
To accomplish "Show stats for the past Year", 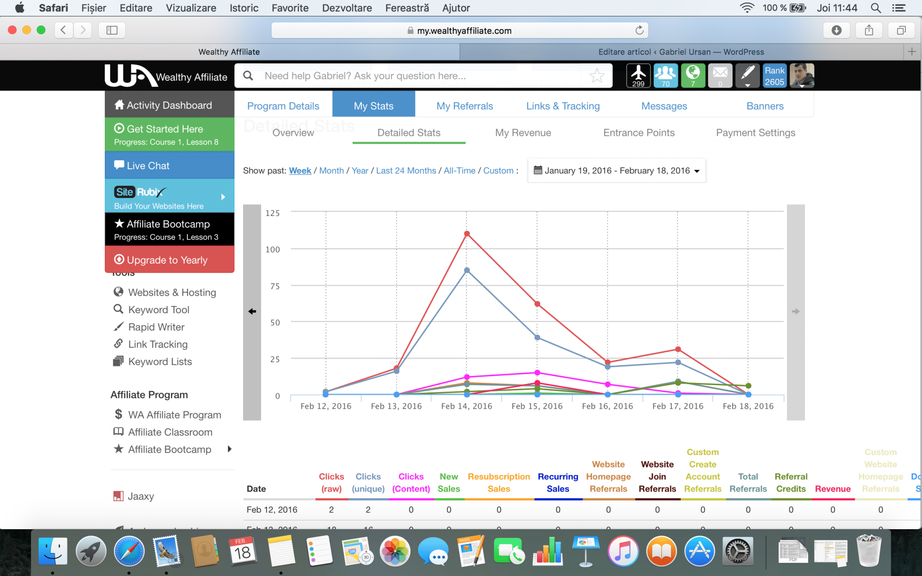I will point(360,171).
